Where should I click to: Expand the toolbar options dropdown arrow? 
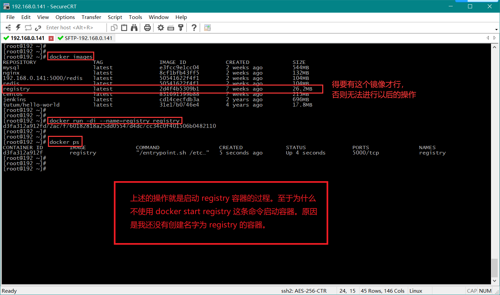tap(496, 29)
